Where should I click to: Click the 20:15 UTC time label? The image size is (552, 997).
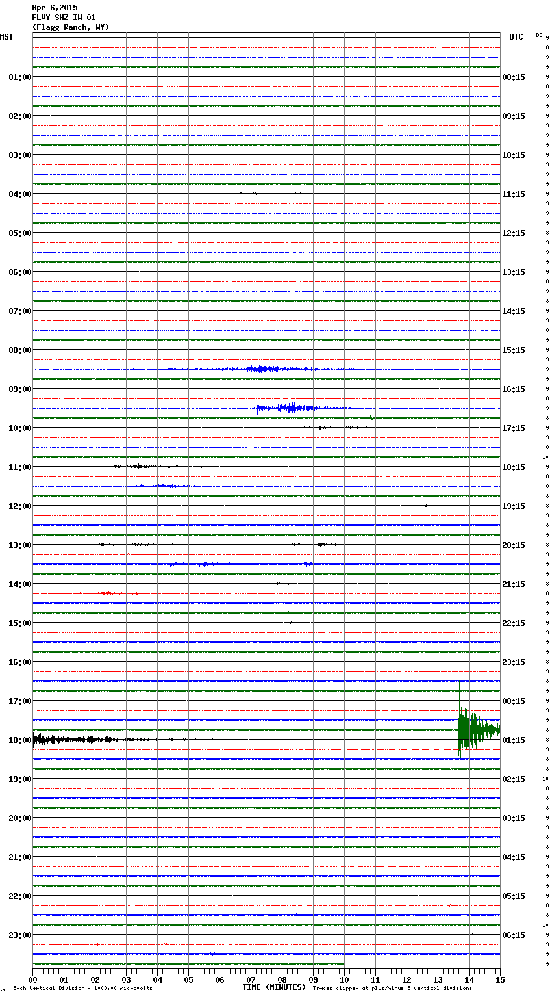[x=514, y=545]
